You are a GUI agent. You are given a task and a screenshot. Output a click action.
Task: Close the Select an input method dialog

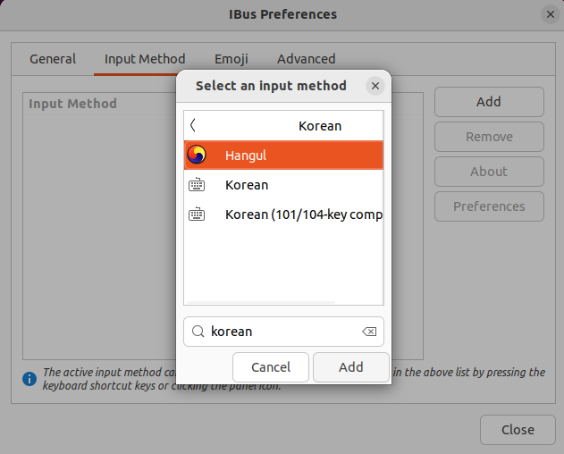pyautogui.click(x=375, y=86)
